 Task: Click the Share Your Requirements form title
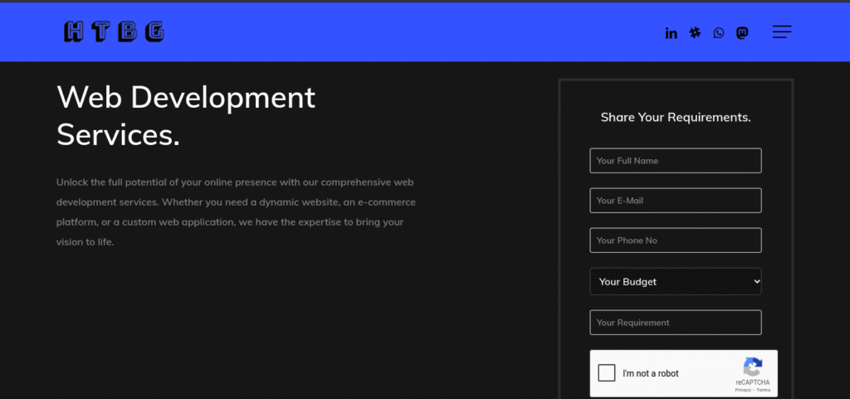676,118
